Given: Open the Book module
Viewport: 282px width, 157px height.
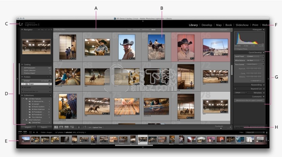Looking at the screenshot, I should tap(229, 25).
